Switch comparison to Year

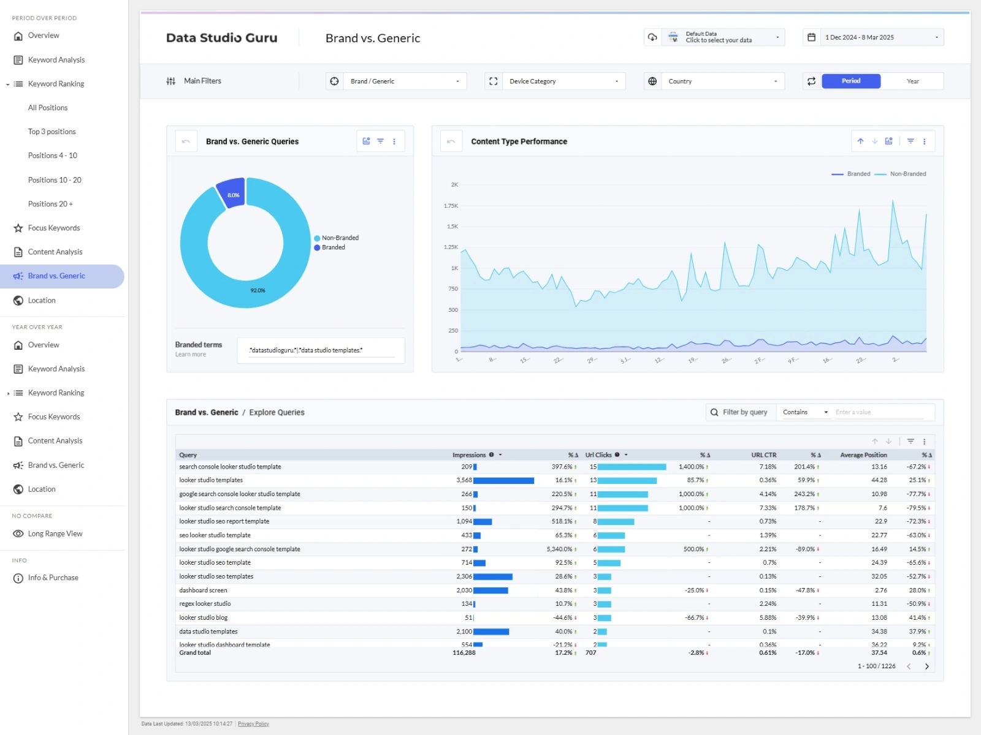tap(912, 81)
